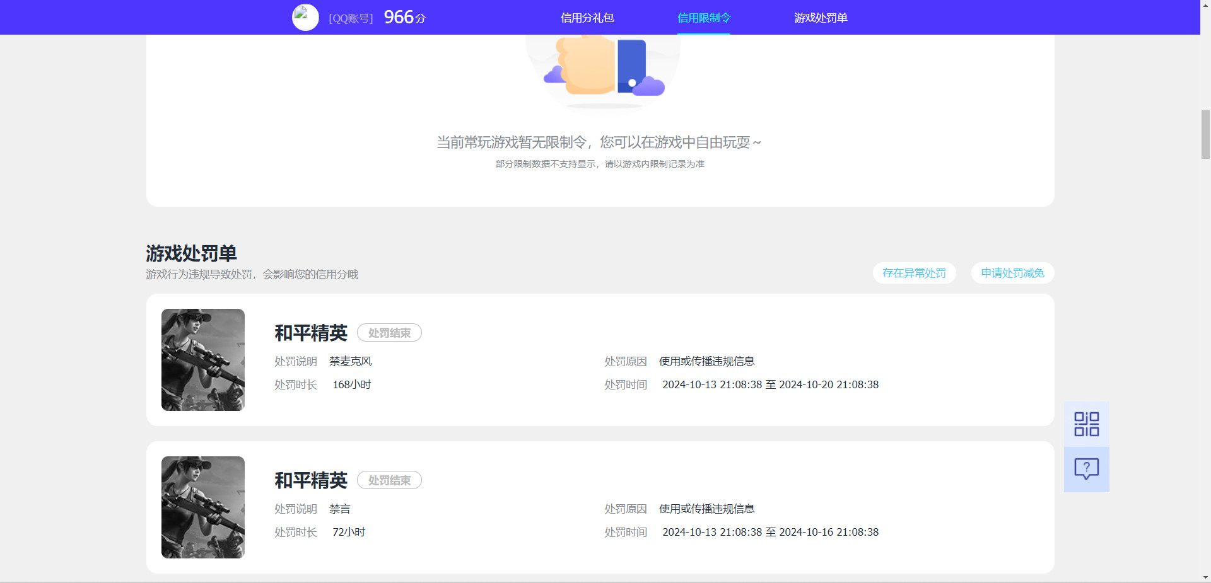Click 处罚结束 badge on 禁言 card
This screenshot has height=583, width=1211.
coord(389,480)
